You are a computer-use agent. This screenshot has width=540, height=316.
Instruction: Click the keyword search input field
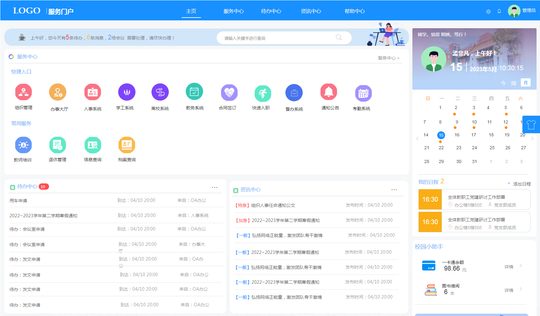pos(278,38)
